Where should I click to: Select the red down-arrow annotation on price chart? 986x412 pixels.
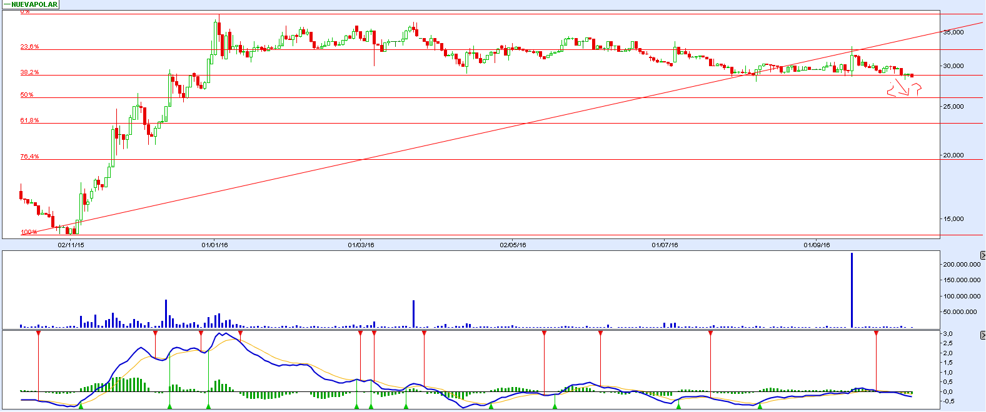coord(902,91)
